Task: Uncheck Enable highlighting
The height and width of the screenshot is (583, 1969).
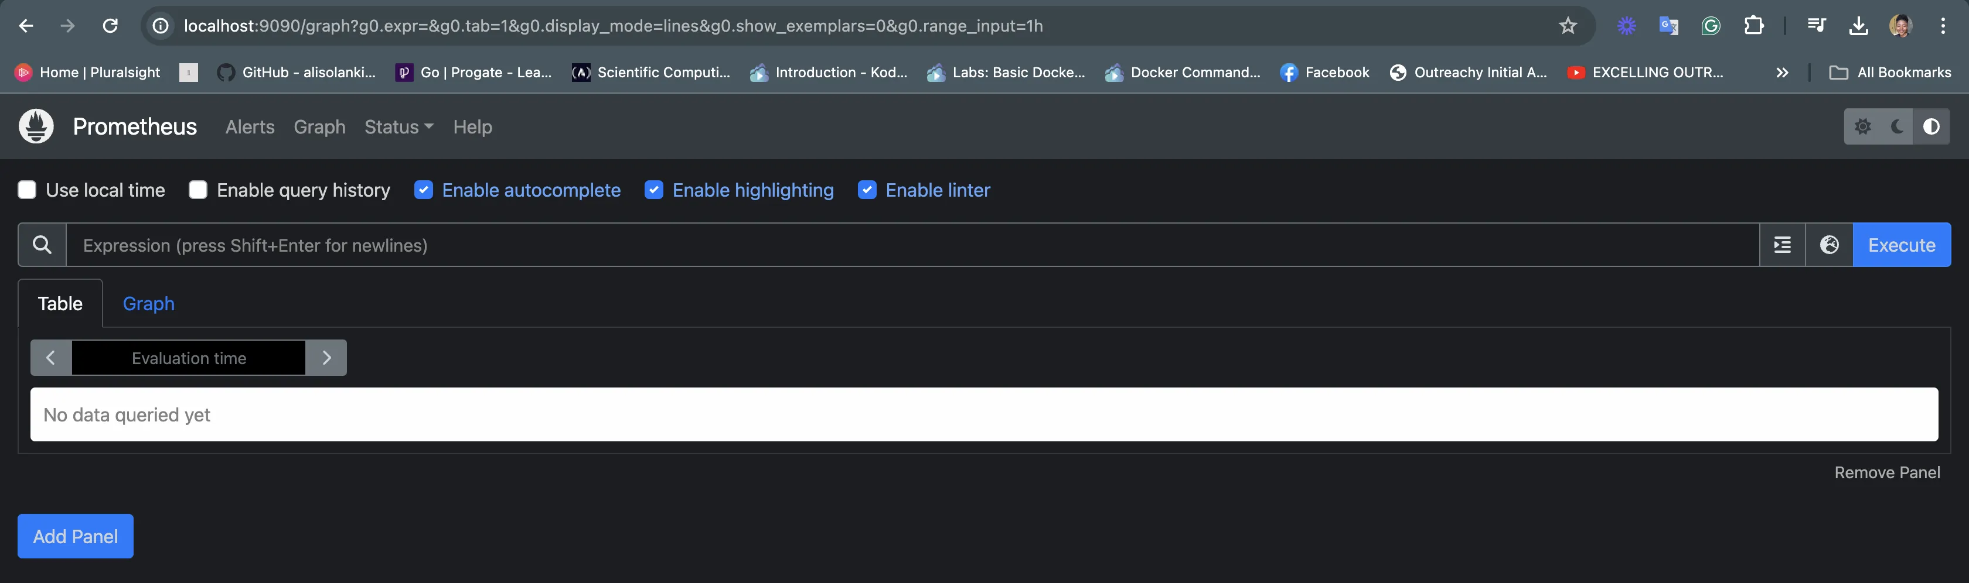Action: pyautogui.click(x=653, y=190)
